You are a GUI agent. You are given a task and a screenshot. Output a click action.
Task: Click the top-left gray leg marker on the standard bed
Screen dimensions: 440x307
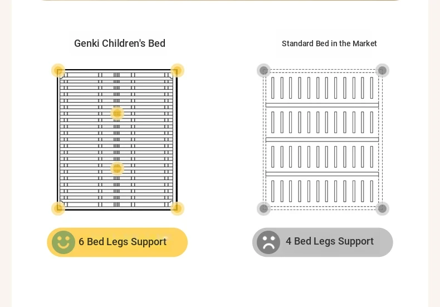[x=264, y=70]
